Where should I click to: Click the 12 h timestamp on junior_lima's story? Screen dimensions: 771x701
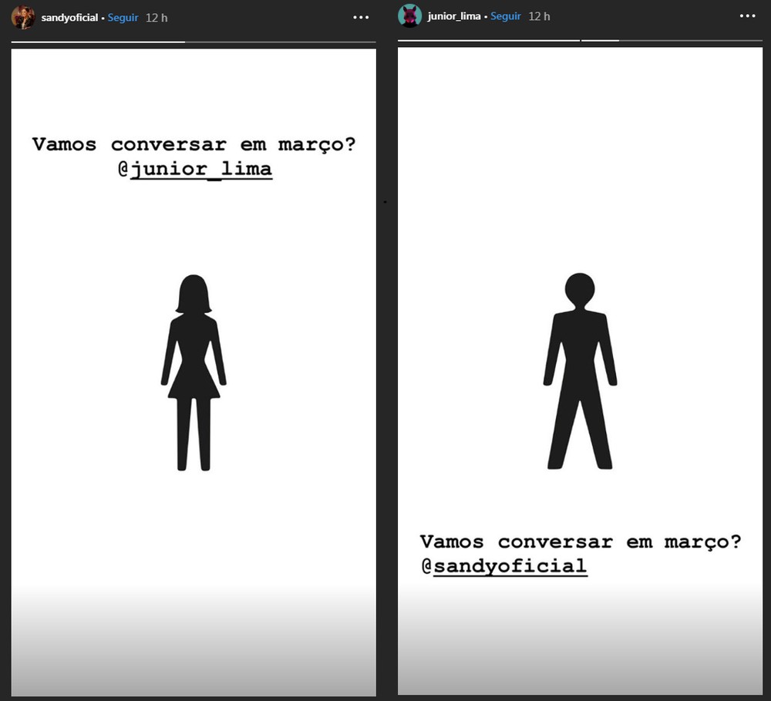[540, 16]
